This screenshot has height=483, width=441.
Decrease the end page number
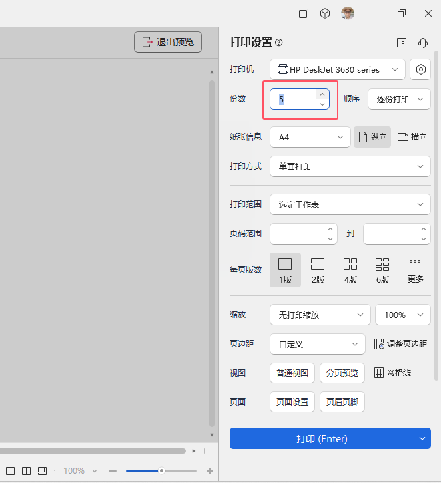tap(424, 239)
